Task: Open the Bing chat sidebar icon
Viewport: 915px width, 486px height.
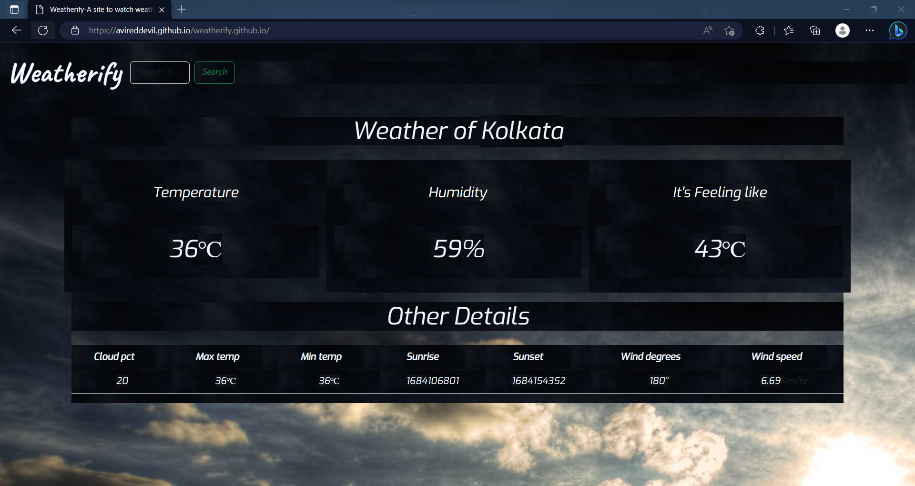Action: (897, 30)
